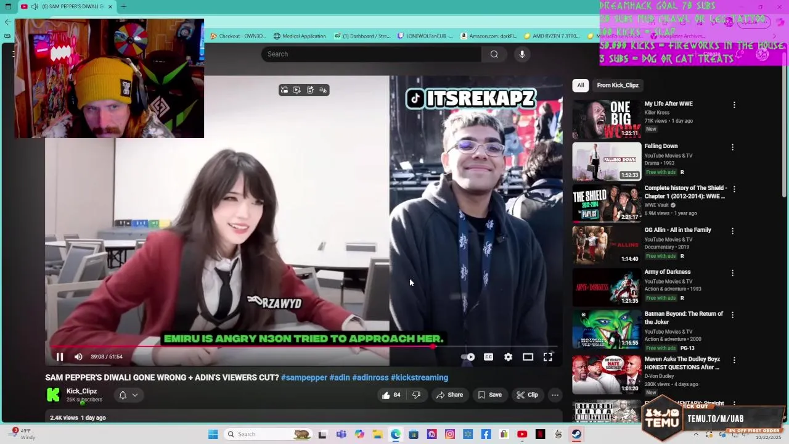Click the Share button
This screenshot has height=444, width=789.
pos(449,395)
